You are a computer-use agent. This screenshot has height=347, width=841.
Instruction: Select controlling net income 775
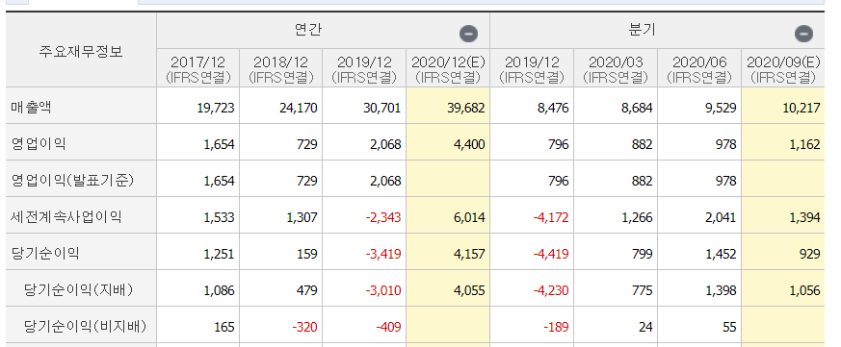642,290
